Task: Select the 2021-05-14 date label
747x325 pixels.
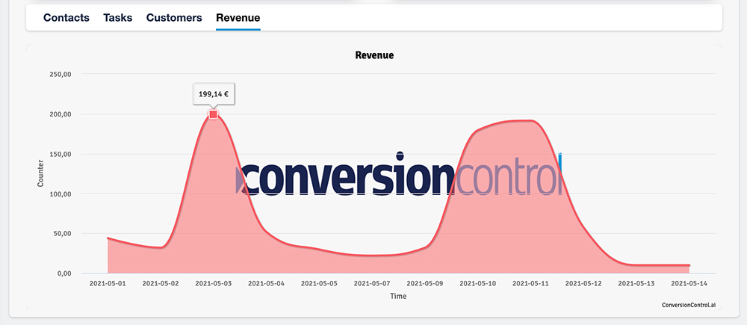Action: tap(689, 284)
